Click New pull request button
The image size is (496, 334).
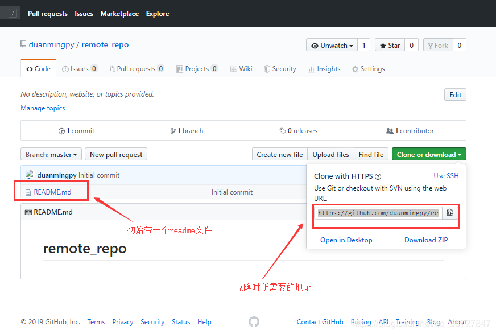click(x=116, y=154)
